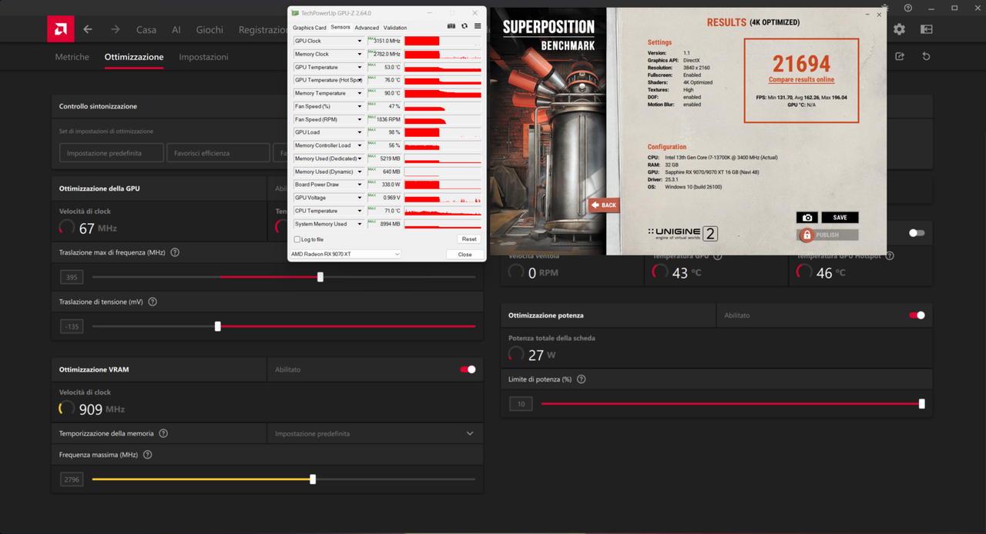
Task: Click the lock icon on Publish
Action: click(x=807, y=235)
